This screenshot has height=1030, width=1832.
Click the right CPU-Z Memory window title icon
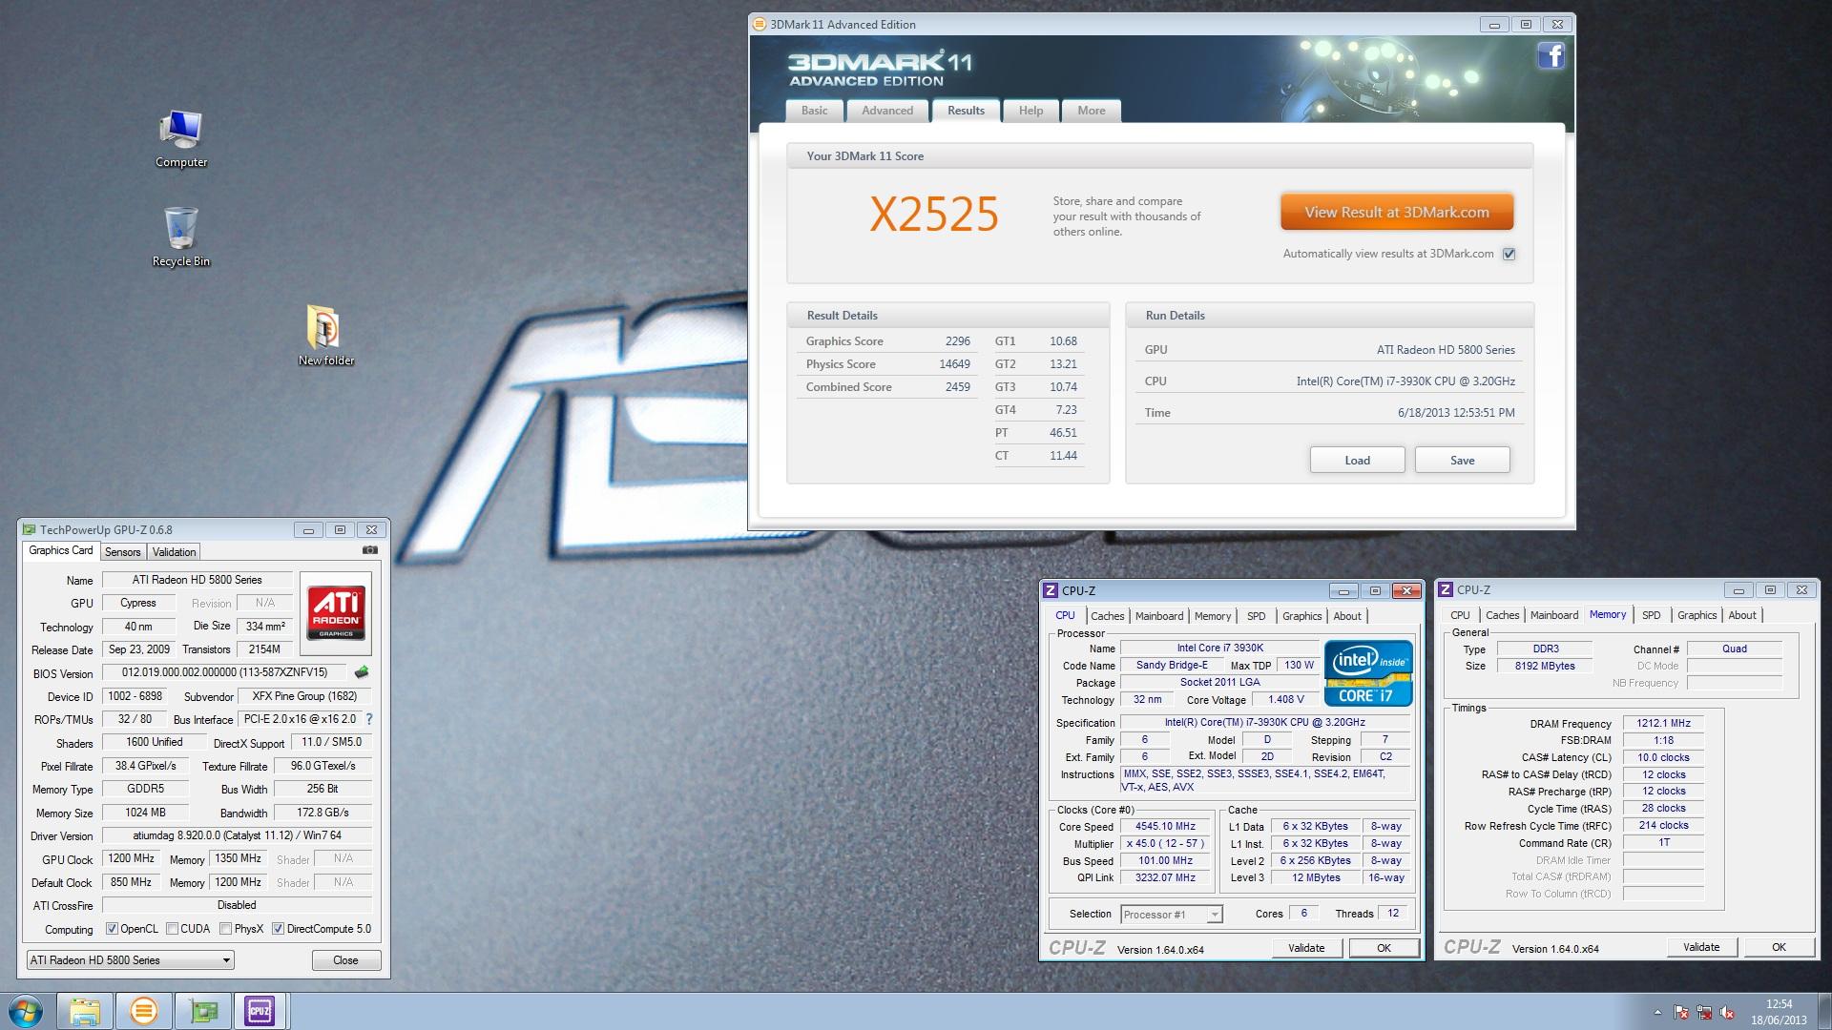1446,590
